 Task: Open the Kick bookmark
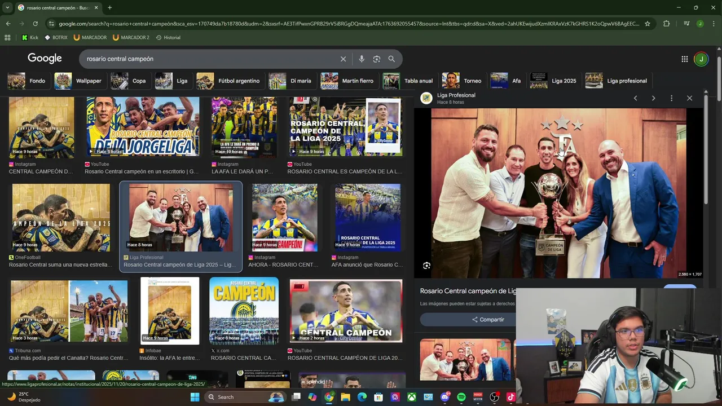pyautogui.click(x=30, y=38)
